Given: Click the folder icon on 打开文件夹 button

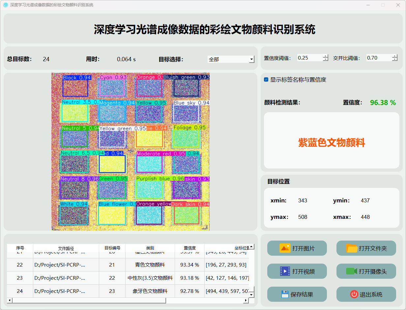Looking at the screenshot, I should (x=352, y=248).
